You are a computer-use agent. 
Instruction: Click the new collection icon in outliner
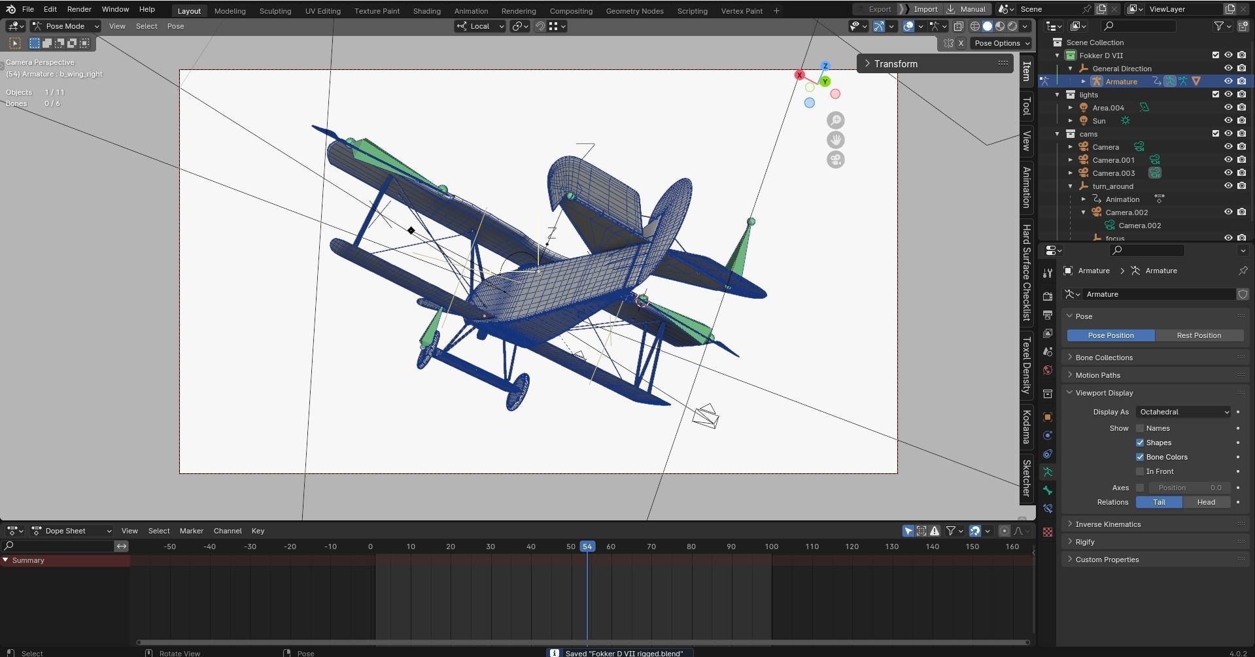1243,26
